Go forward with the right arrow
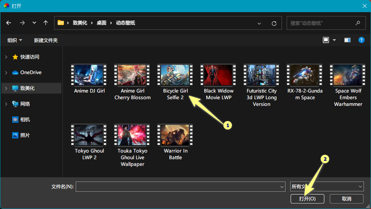The image size is (371, 209). tap(22, 23)
